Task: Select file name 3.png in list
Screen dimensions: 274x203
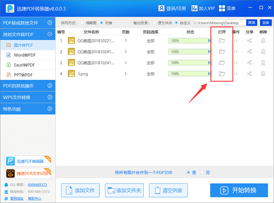Action: pyautogui.click(x=83, y=74)
